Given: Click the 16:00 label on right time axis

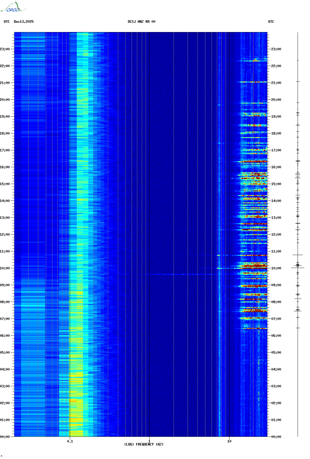Looking at the screenshot, I should coord(276,167).
